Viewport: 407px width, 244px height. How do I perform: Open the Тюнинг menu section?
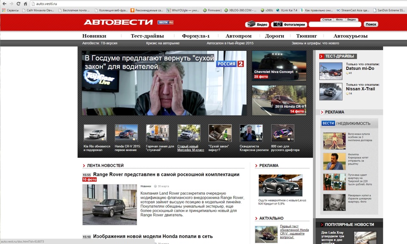coord(307,36)
